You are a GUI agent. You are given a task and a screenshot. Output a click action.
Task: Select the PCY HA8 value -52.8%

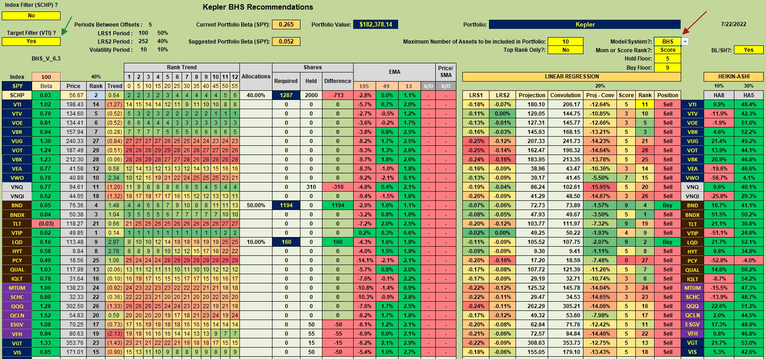719,260
